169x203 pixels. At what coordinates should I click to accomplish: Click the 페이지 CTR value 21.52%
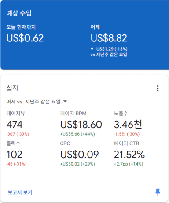pos(129,155)
